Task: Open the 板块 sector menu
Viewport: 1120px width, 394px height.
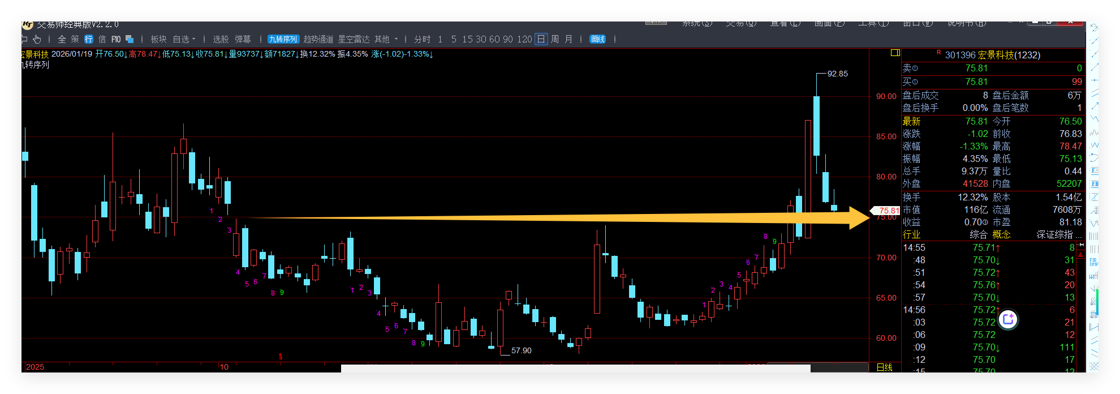Action: click(158, 39)
